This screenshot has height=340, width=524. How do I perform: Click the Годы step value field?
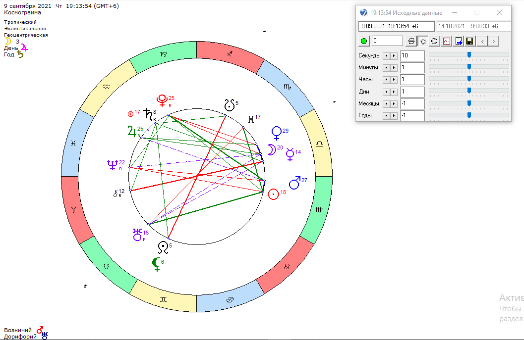pos(412,116)
